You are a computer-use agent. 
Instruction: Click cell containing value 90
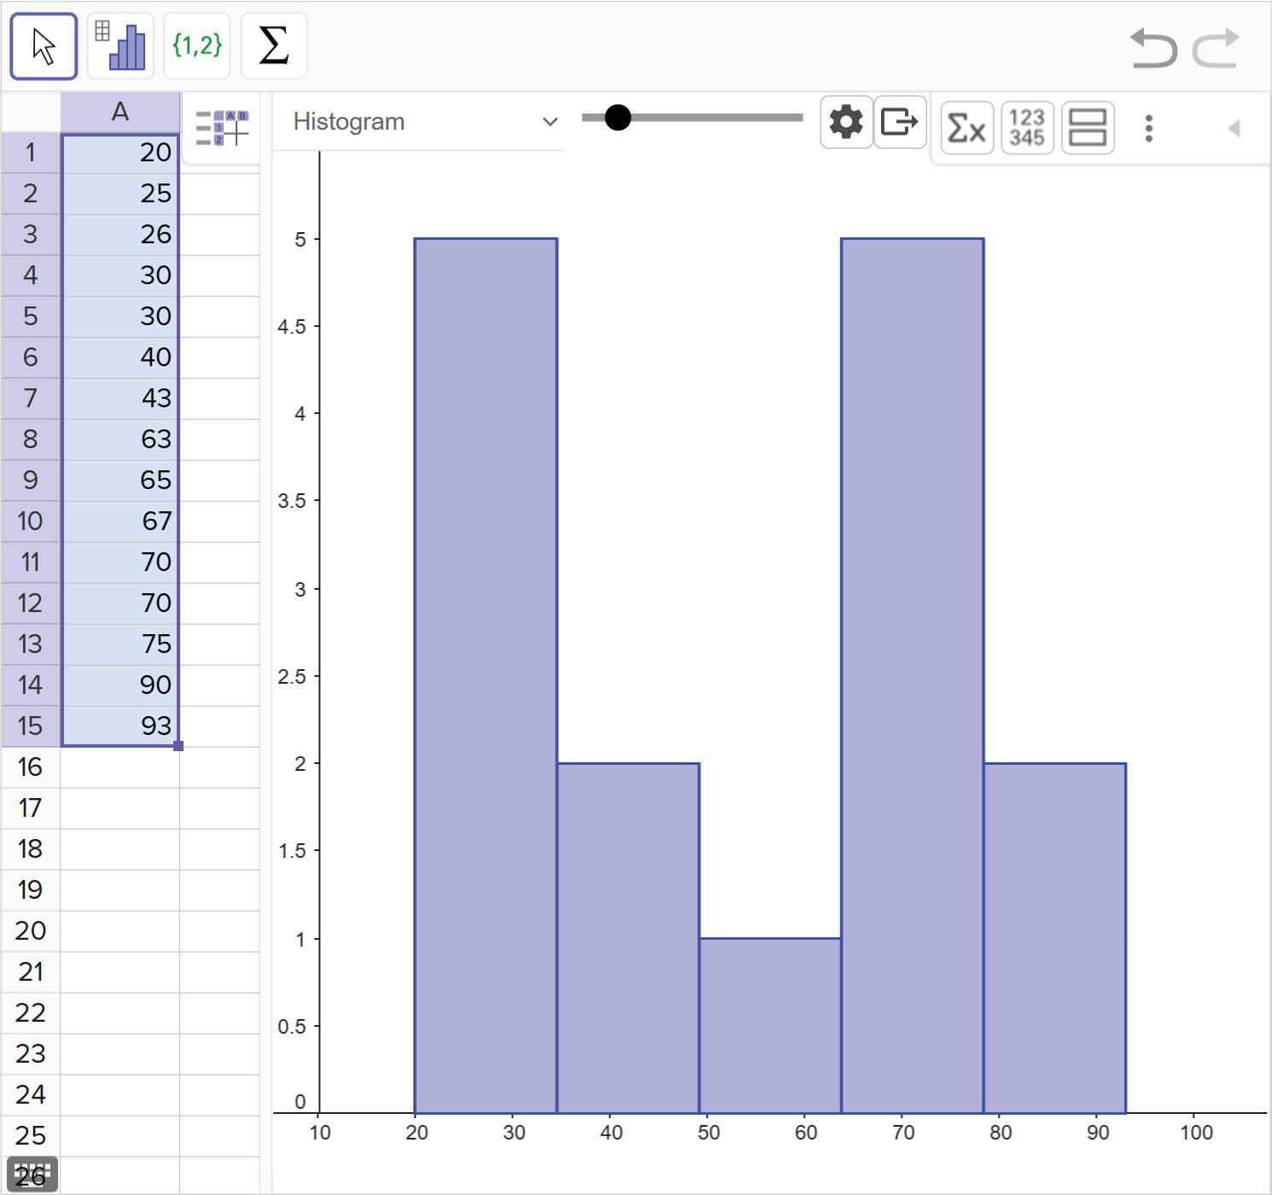pos(120,685)
